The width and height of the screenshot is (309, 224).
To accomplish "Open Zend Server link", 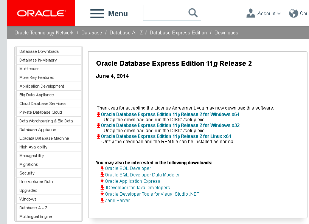I will [x=117, y=200].
